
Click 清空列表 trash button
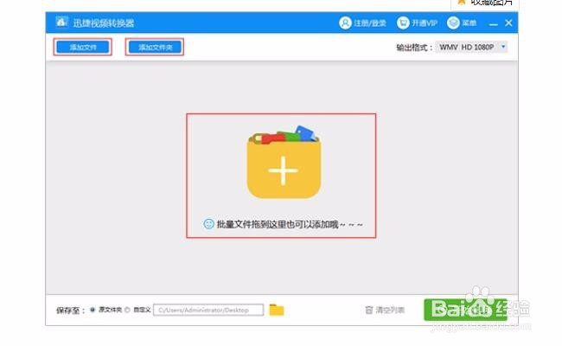(x=385, y=310)
